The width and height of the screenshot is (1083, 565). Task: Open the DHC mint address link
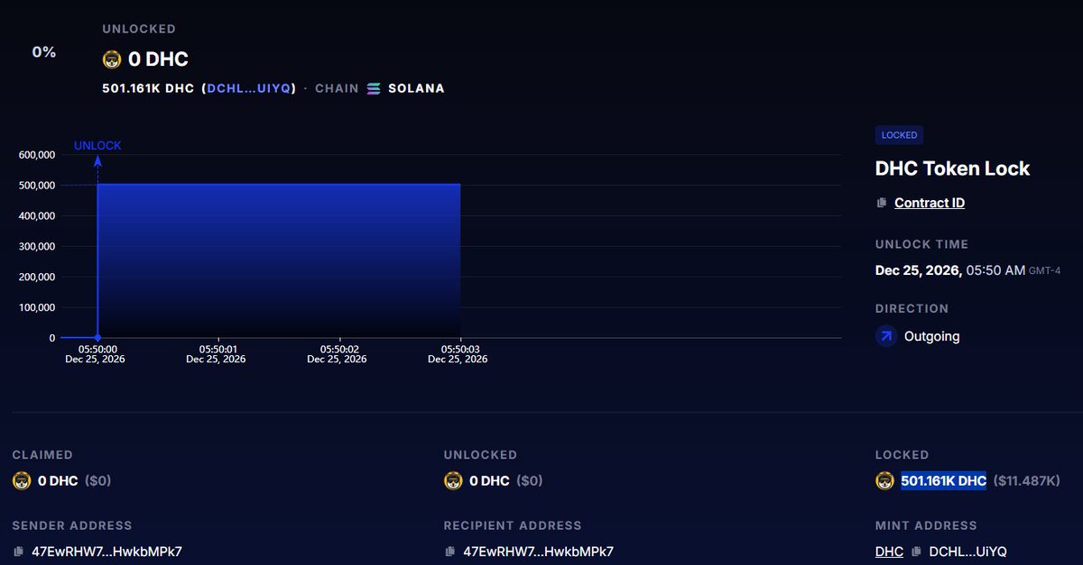coord(889,551)
